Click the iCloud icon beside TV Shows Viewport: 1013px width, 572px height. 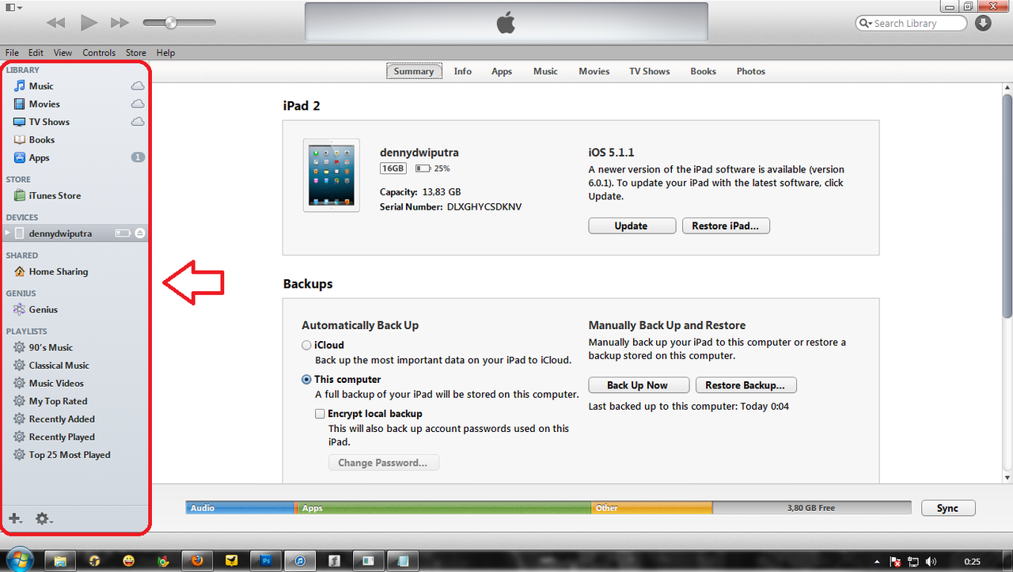pos(138,122)
